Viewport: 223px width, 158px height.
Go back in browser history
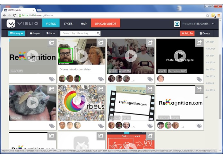4,15
